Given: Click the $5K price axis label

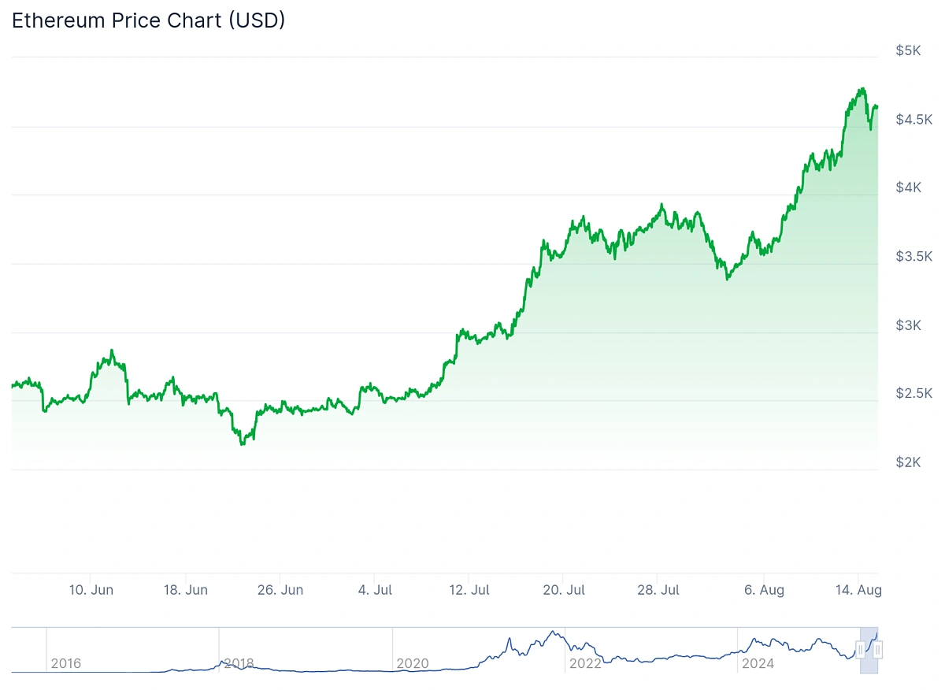Looking at the screenshot, I should pyautogui.click(x=908, y=50).
